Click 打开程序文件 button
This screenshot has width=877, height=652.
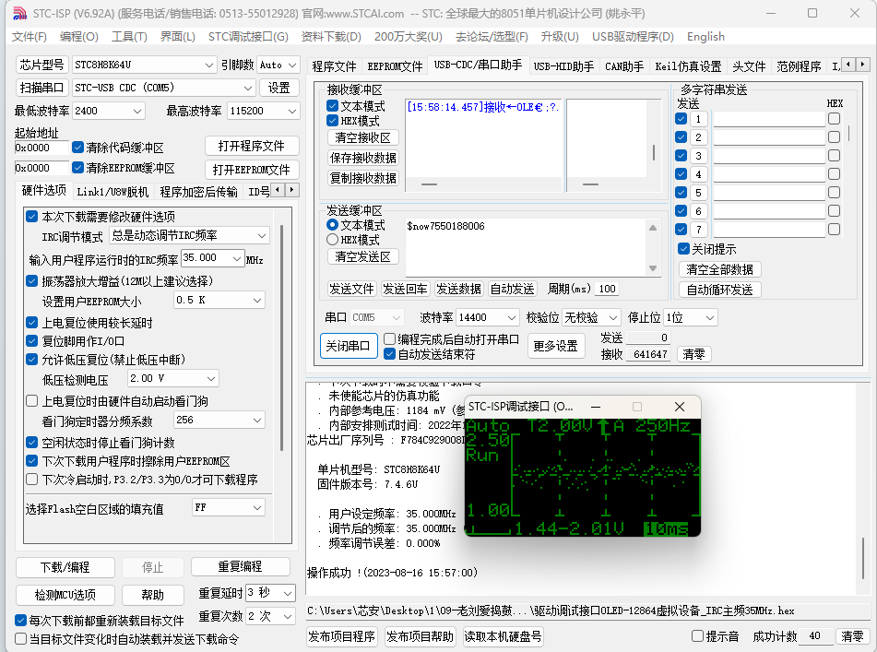[251, 146]
